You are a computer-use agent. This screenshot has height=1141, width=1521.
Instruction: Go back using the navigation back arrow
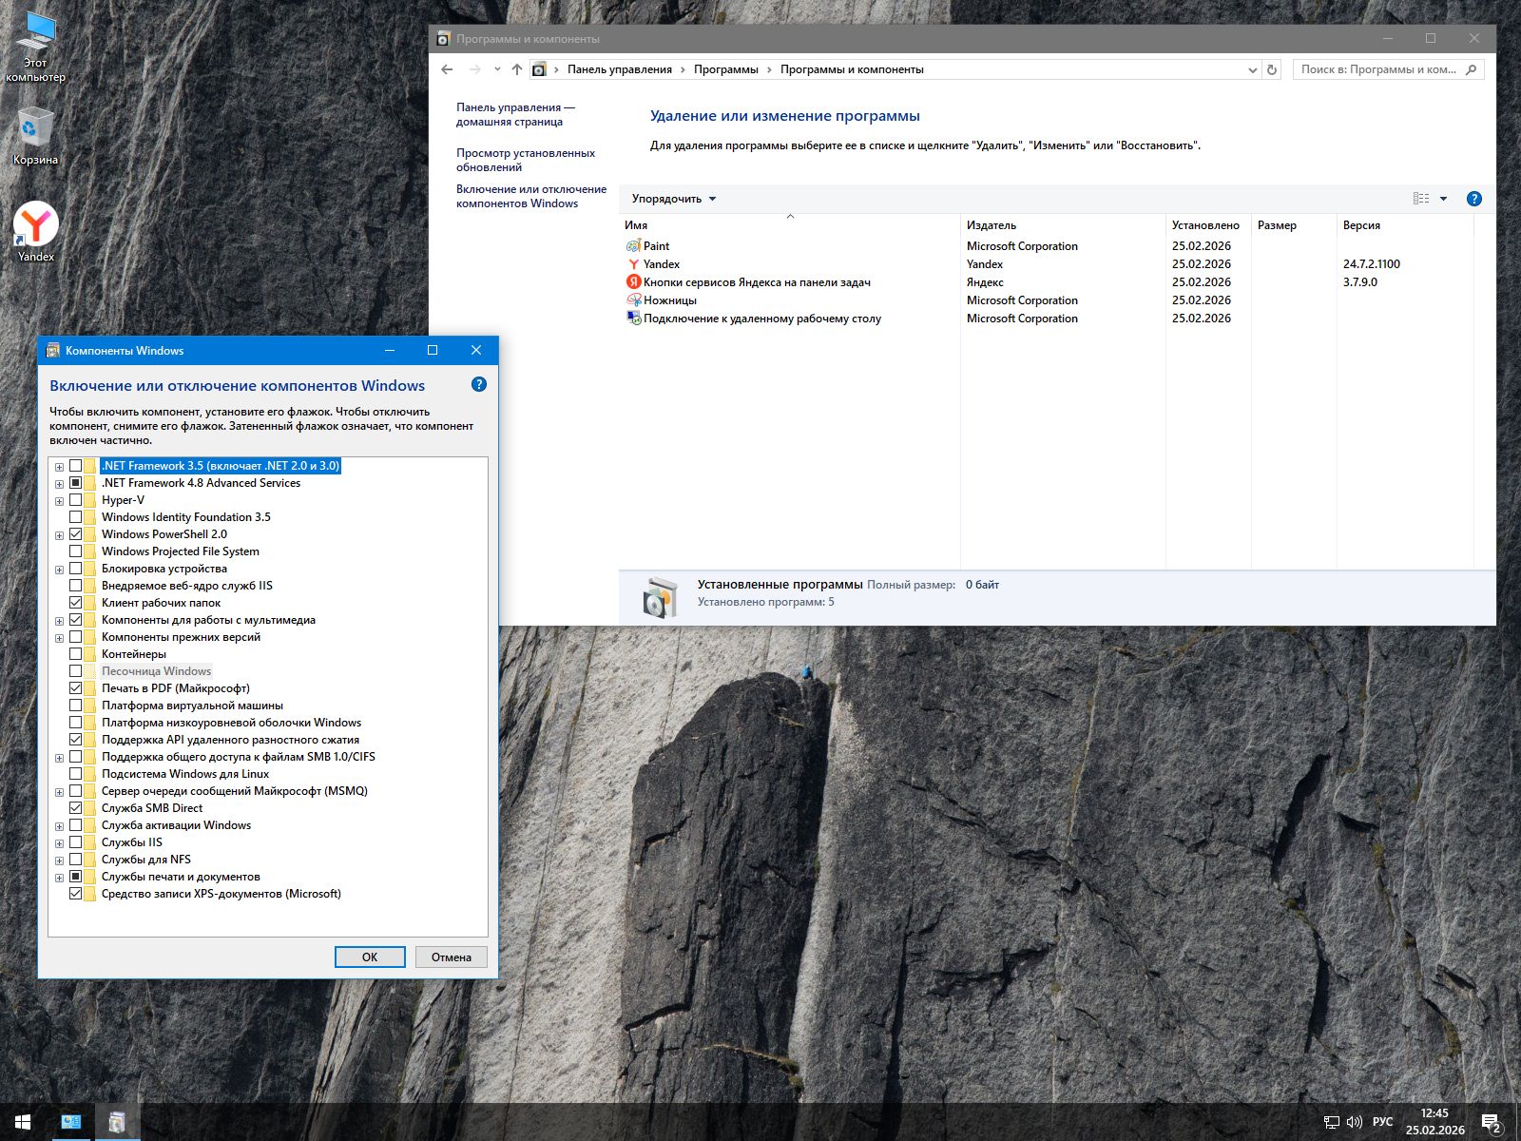(447, 69)
